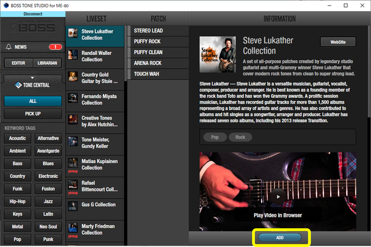The height and width of the screenshot is (247, 371).
Task: Click the Matias Kupiainen Collection thumbnail
Action: [x=73, y=163]
